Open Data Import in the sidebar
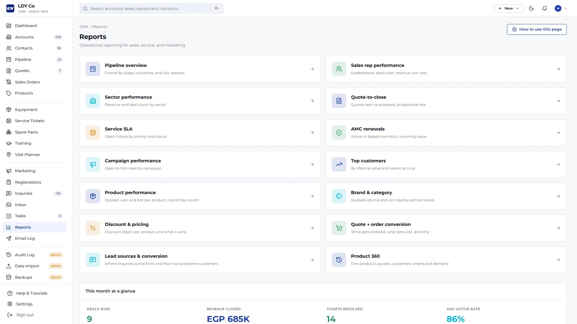This screenshot has height=324, width=577. (x=34, y=266)
